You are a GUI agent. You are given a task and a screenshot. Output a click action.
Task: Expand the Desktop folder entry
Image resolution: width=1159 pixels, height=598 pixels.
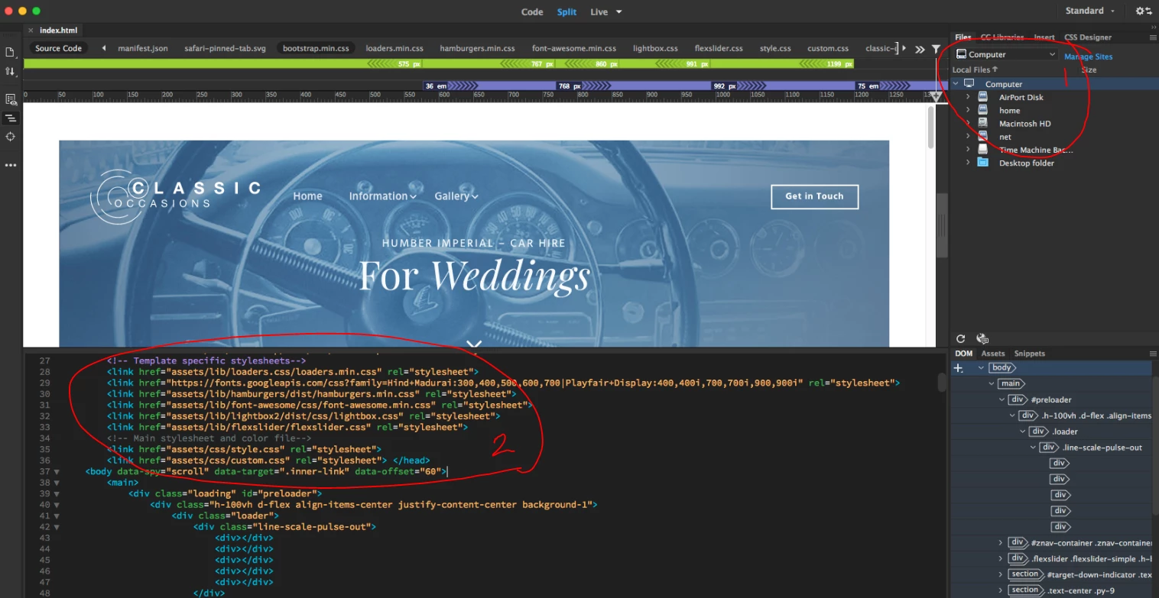click(968, 163)
